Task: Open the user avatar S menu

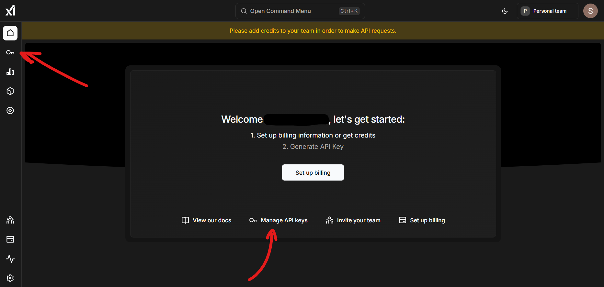Action: 590,11
